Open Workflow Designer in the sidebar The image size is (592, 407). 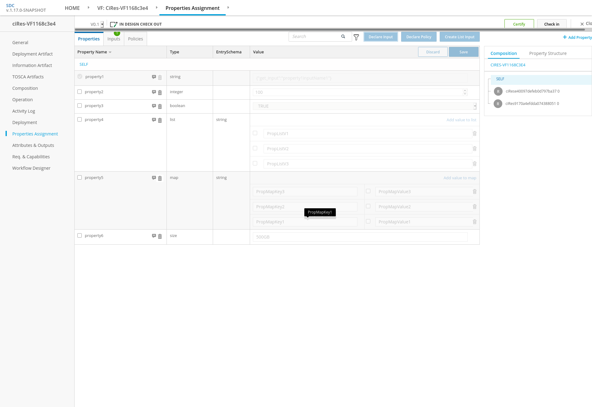tap(31, 168)
